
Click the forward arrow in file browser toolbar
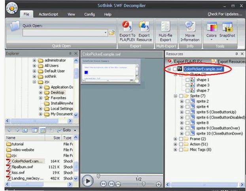pyautogui.click(x=17, y=130)
